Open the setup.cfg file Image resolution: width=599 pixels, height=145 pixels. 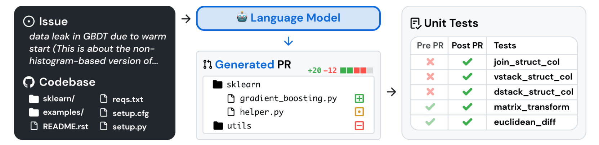pos(130,113)
